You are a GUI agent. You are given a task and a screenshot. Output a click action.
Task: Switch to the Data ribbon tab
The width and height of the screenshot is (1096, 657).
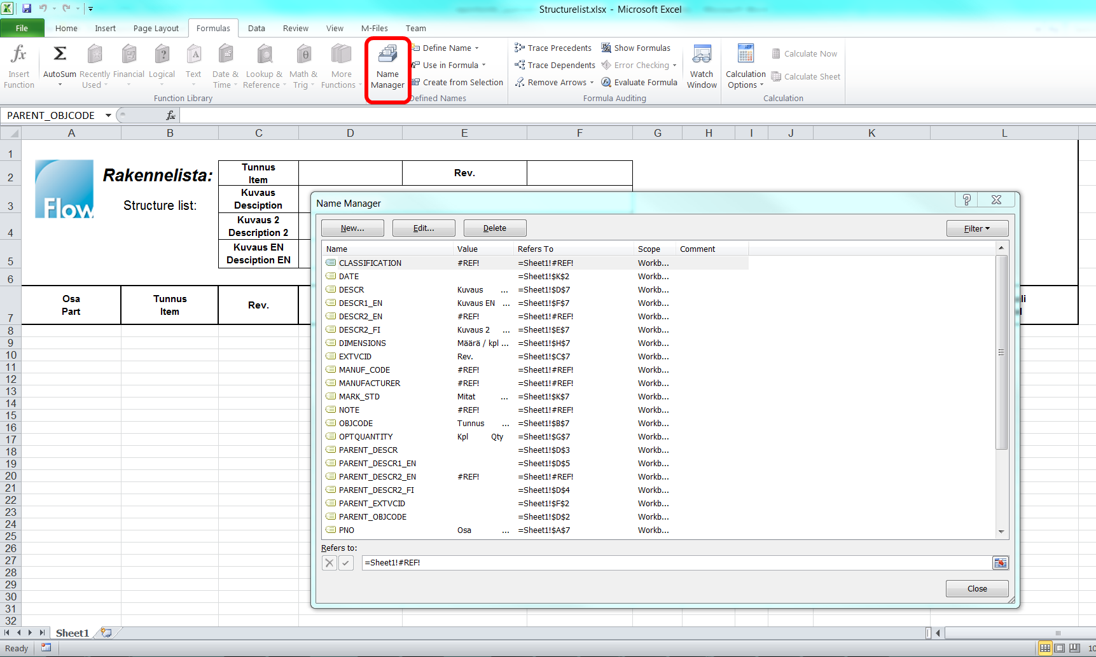click(x=256, y=29)
